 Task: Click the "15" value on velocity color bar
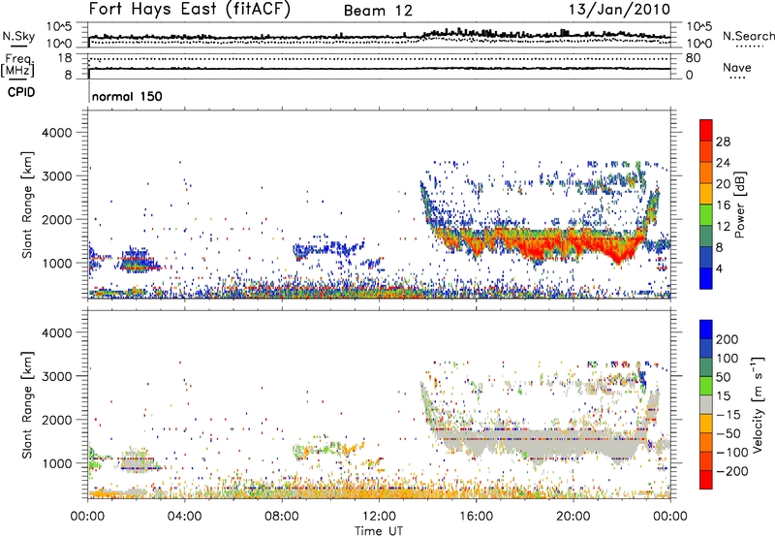click(x=723, y=396)
